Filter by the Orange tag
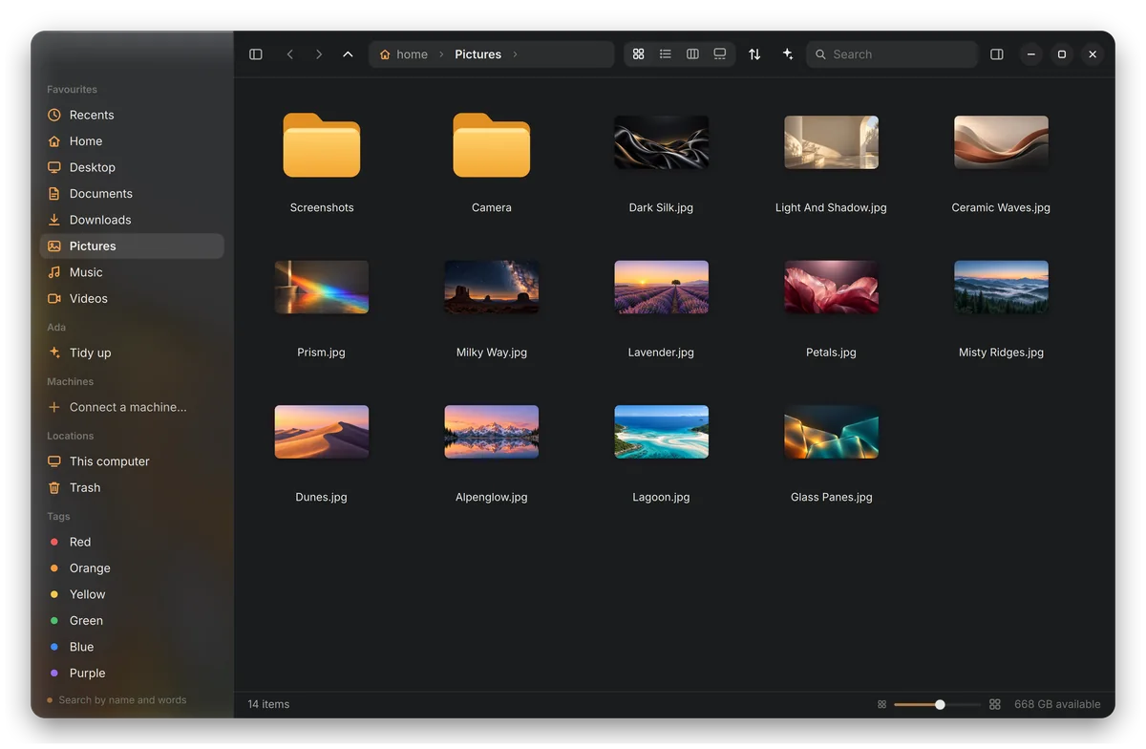Screen dimensions: 1146x749 (132, 567)
